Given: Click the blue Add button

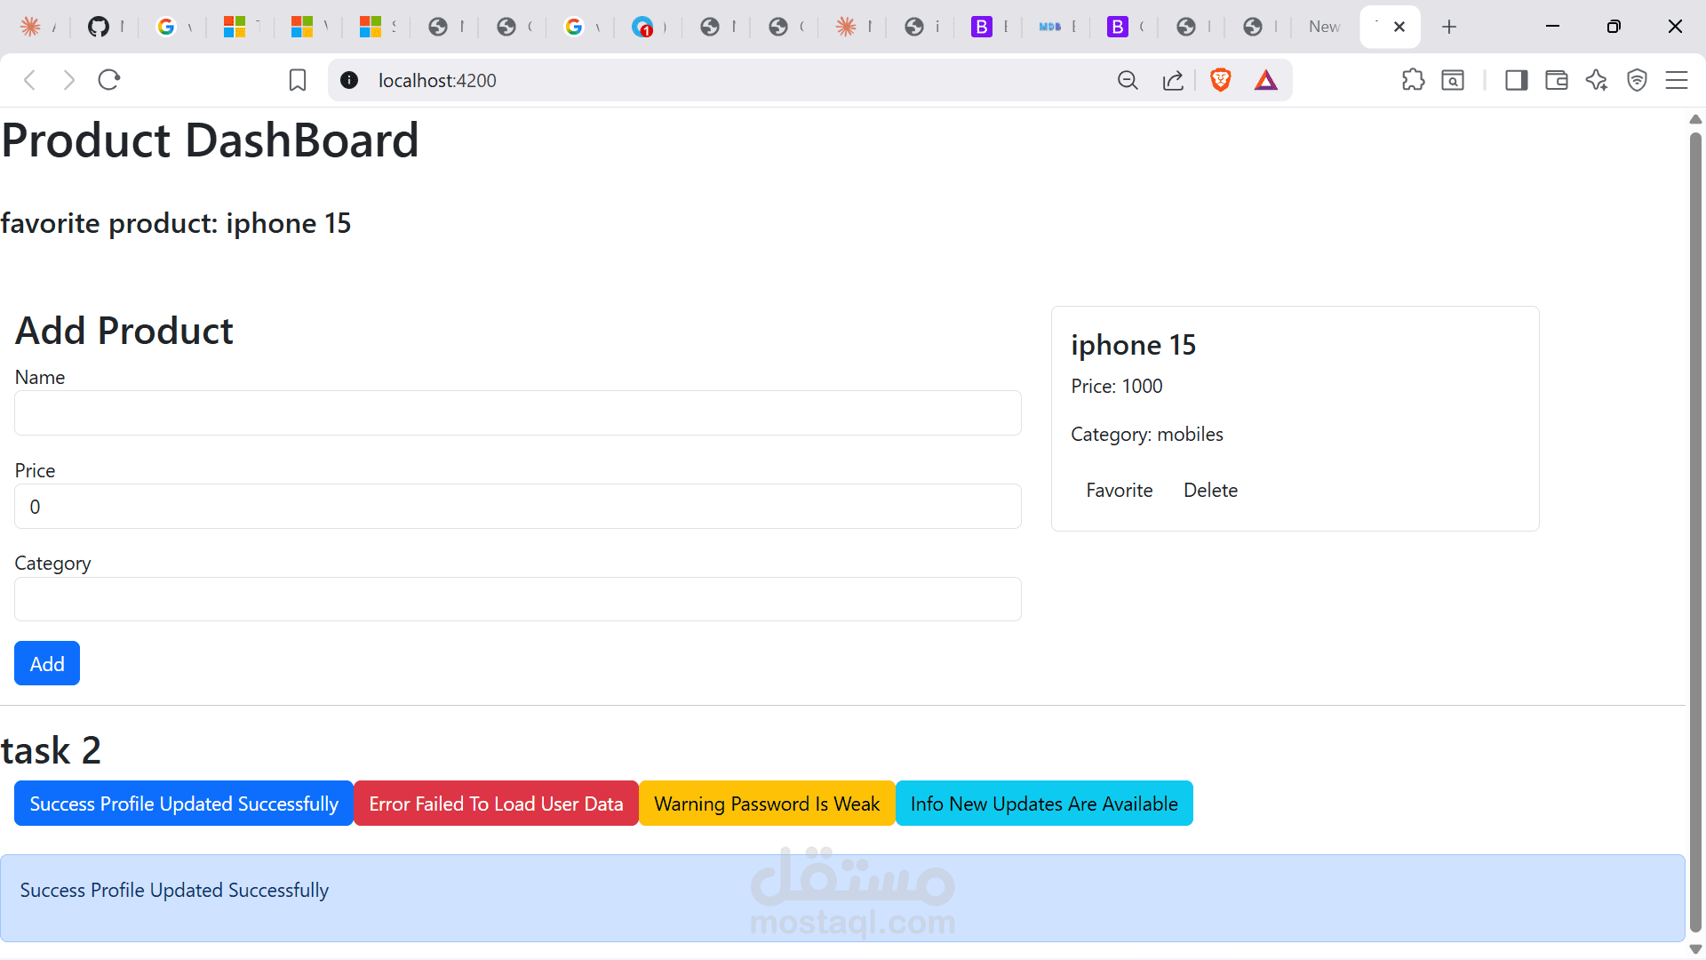Looking at the screenshot, I should (46, 663).
